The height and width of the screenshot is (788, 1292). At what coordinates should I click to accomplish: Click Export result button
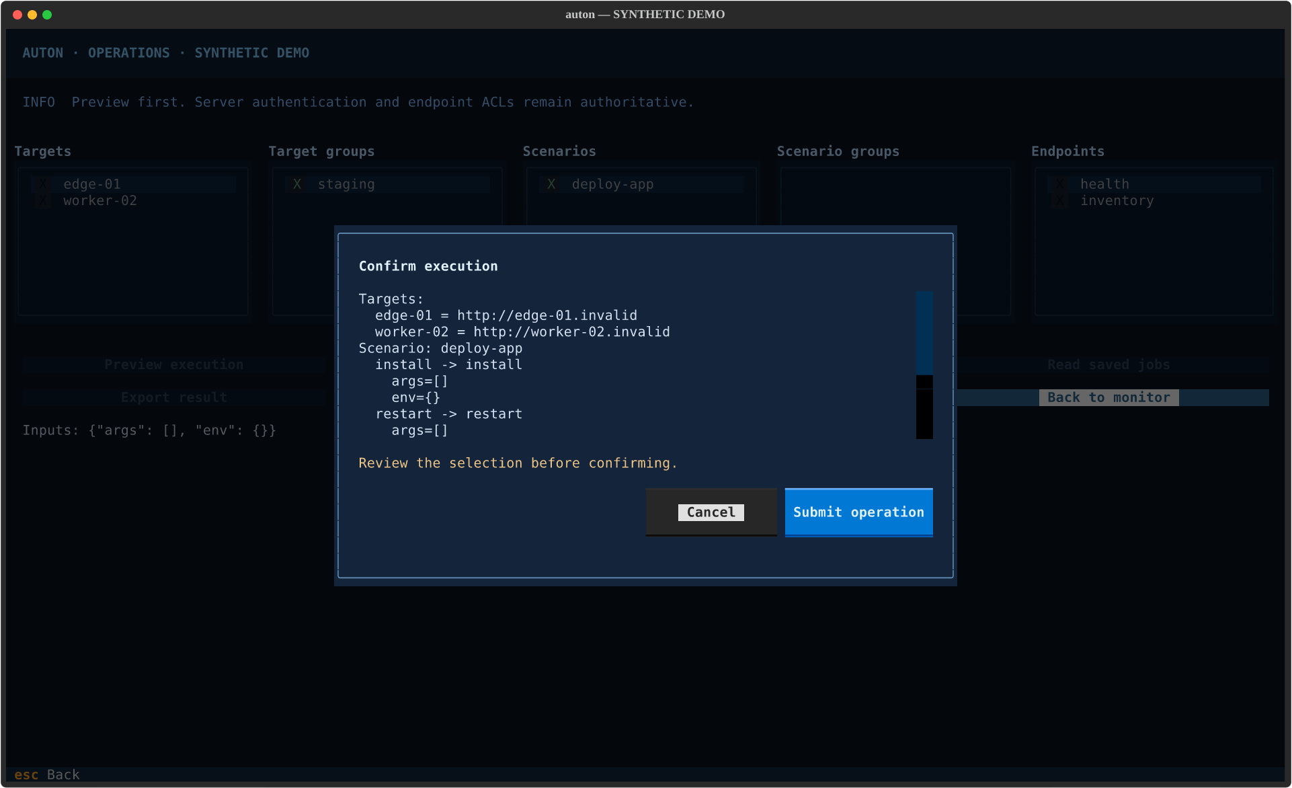pos(173,397)
